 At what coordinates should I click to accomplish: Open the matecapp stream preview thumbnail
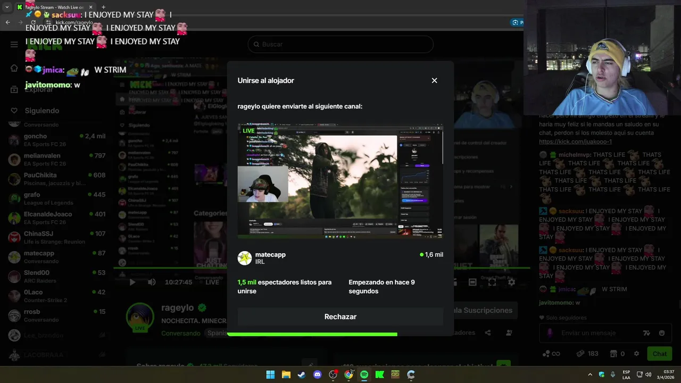point(340,181)
